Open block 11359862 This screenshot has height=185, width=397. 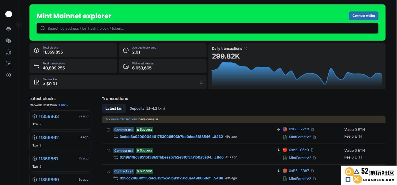(49, 137)
